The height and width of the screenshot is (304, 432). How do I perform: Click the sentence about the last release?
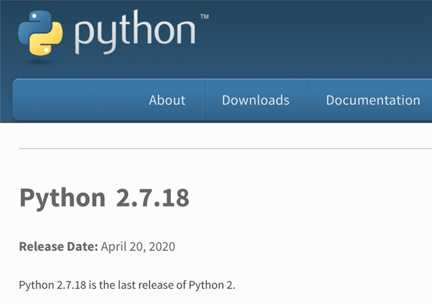127,286
